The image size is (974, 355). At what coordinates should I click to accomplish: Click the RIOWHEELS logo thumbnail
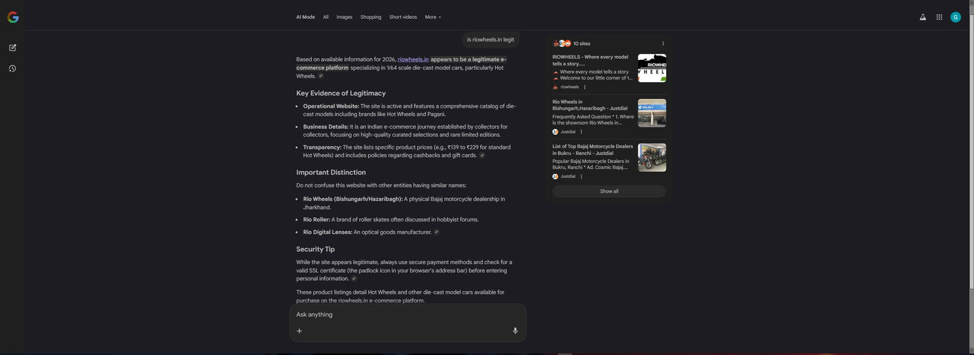[x=652, y=68]
